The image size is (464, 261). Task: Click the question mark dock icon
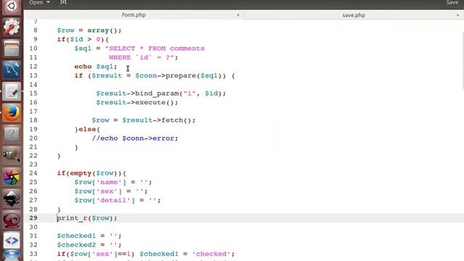click(12, 133)
